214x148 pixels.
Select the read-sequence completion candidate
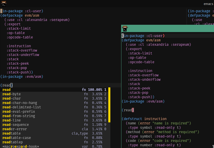[x=16, y=125]
